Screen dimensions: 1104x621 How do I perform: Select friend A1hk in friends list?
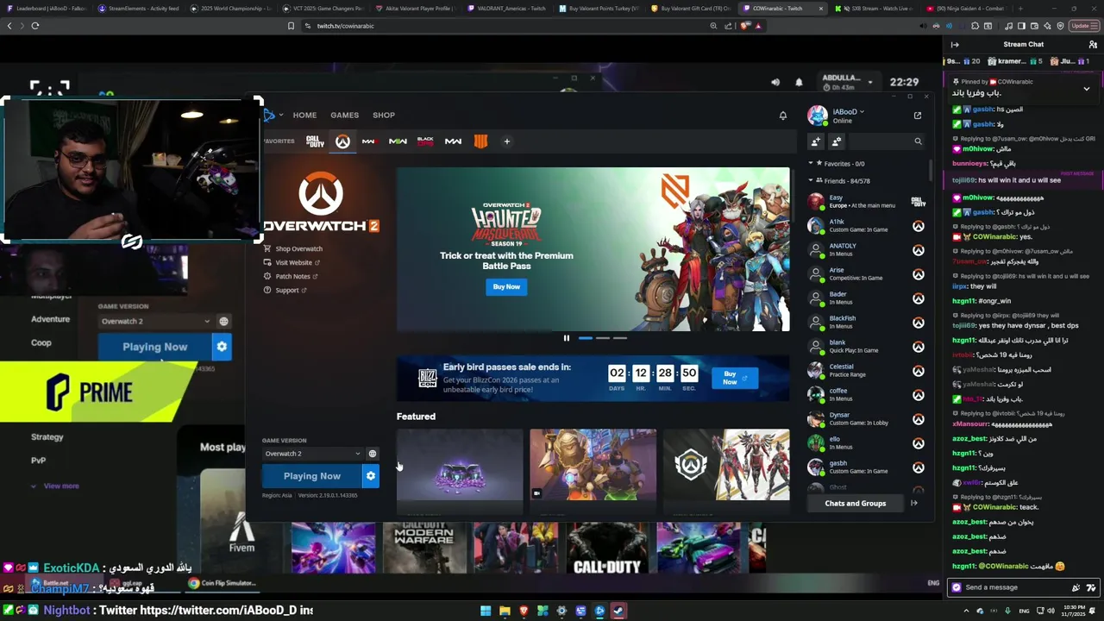pyautogui.click(x=867, y=226)
